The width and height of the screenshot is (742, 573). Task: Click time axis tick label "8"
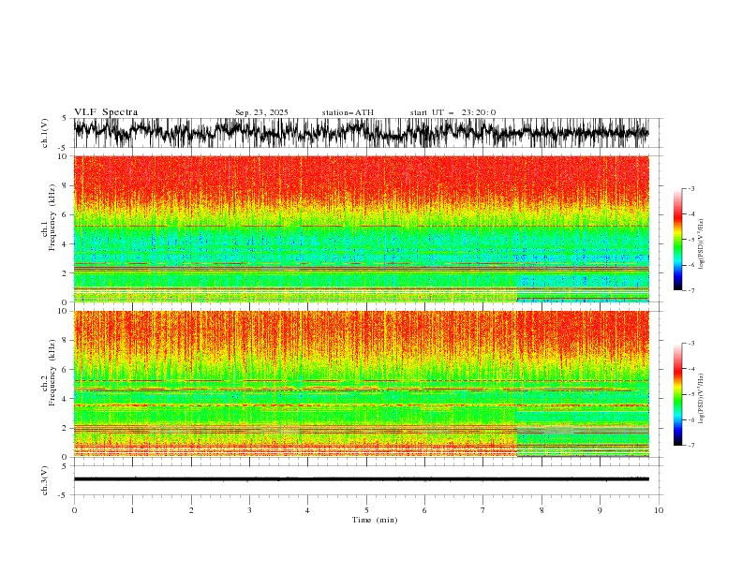tap(542, 510)
